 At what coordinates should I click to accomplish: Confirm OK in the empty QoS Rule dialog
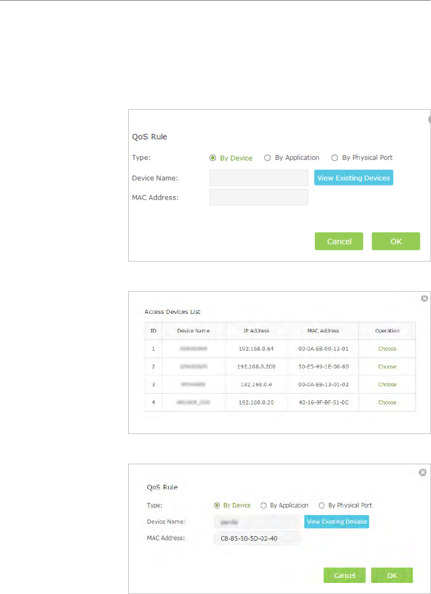[x=396, y=241]
